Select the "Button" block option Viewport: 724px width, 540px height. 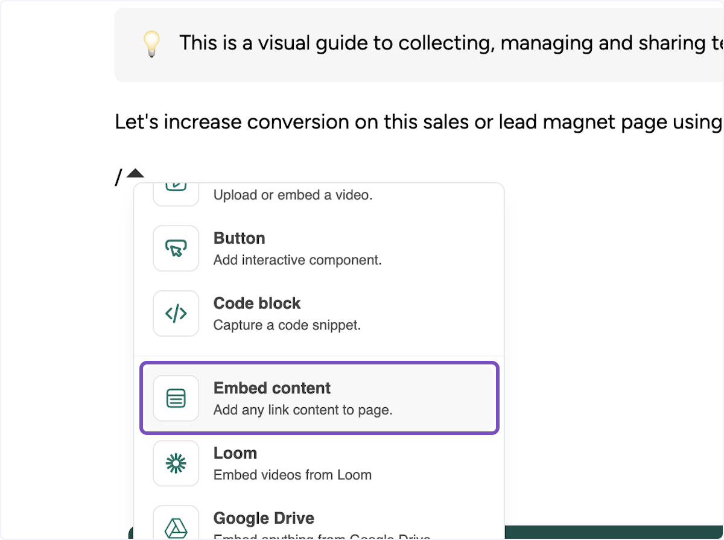pos(239,238)
